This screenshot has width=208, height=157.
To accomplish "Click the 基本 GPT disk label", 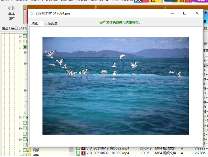I will [x=12, y=16].
